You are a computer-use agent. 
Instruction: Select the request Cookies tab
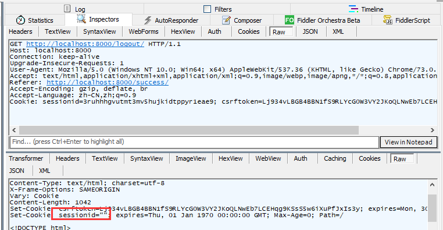(x=249, y=31)
